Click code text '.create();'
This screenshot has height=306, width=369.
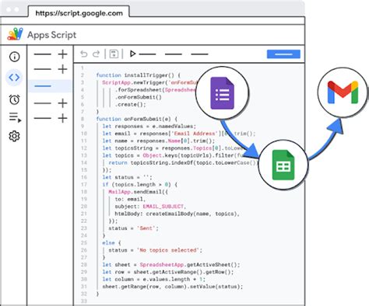pos(131,104)
